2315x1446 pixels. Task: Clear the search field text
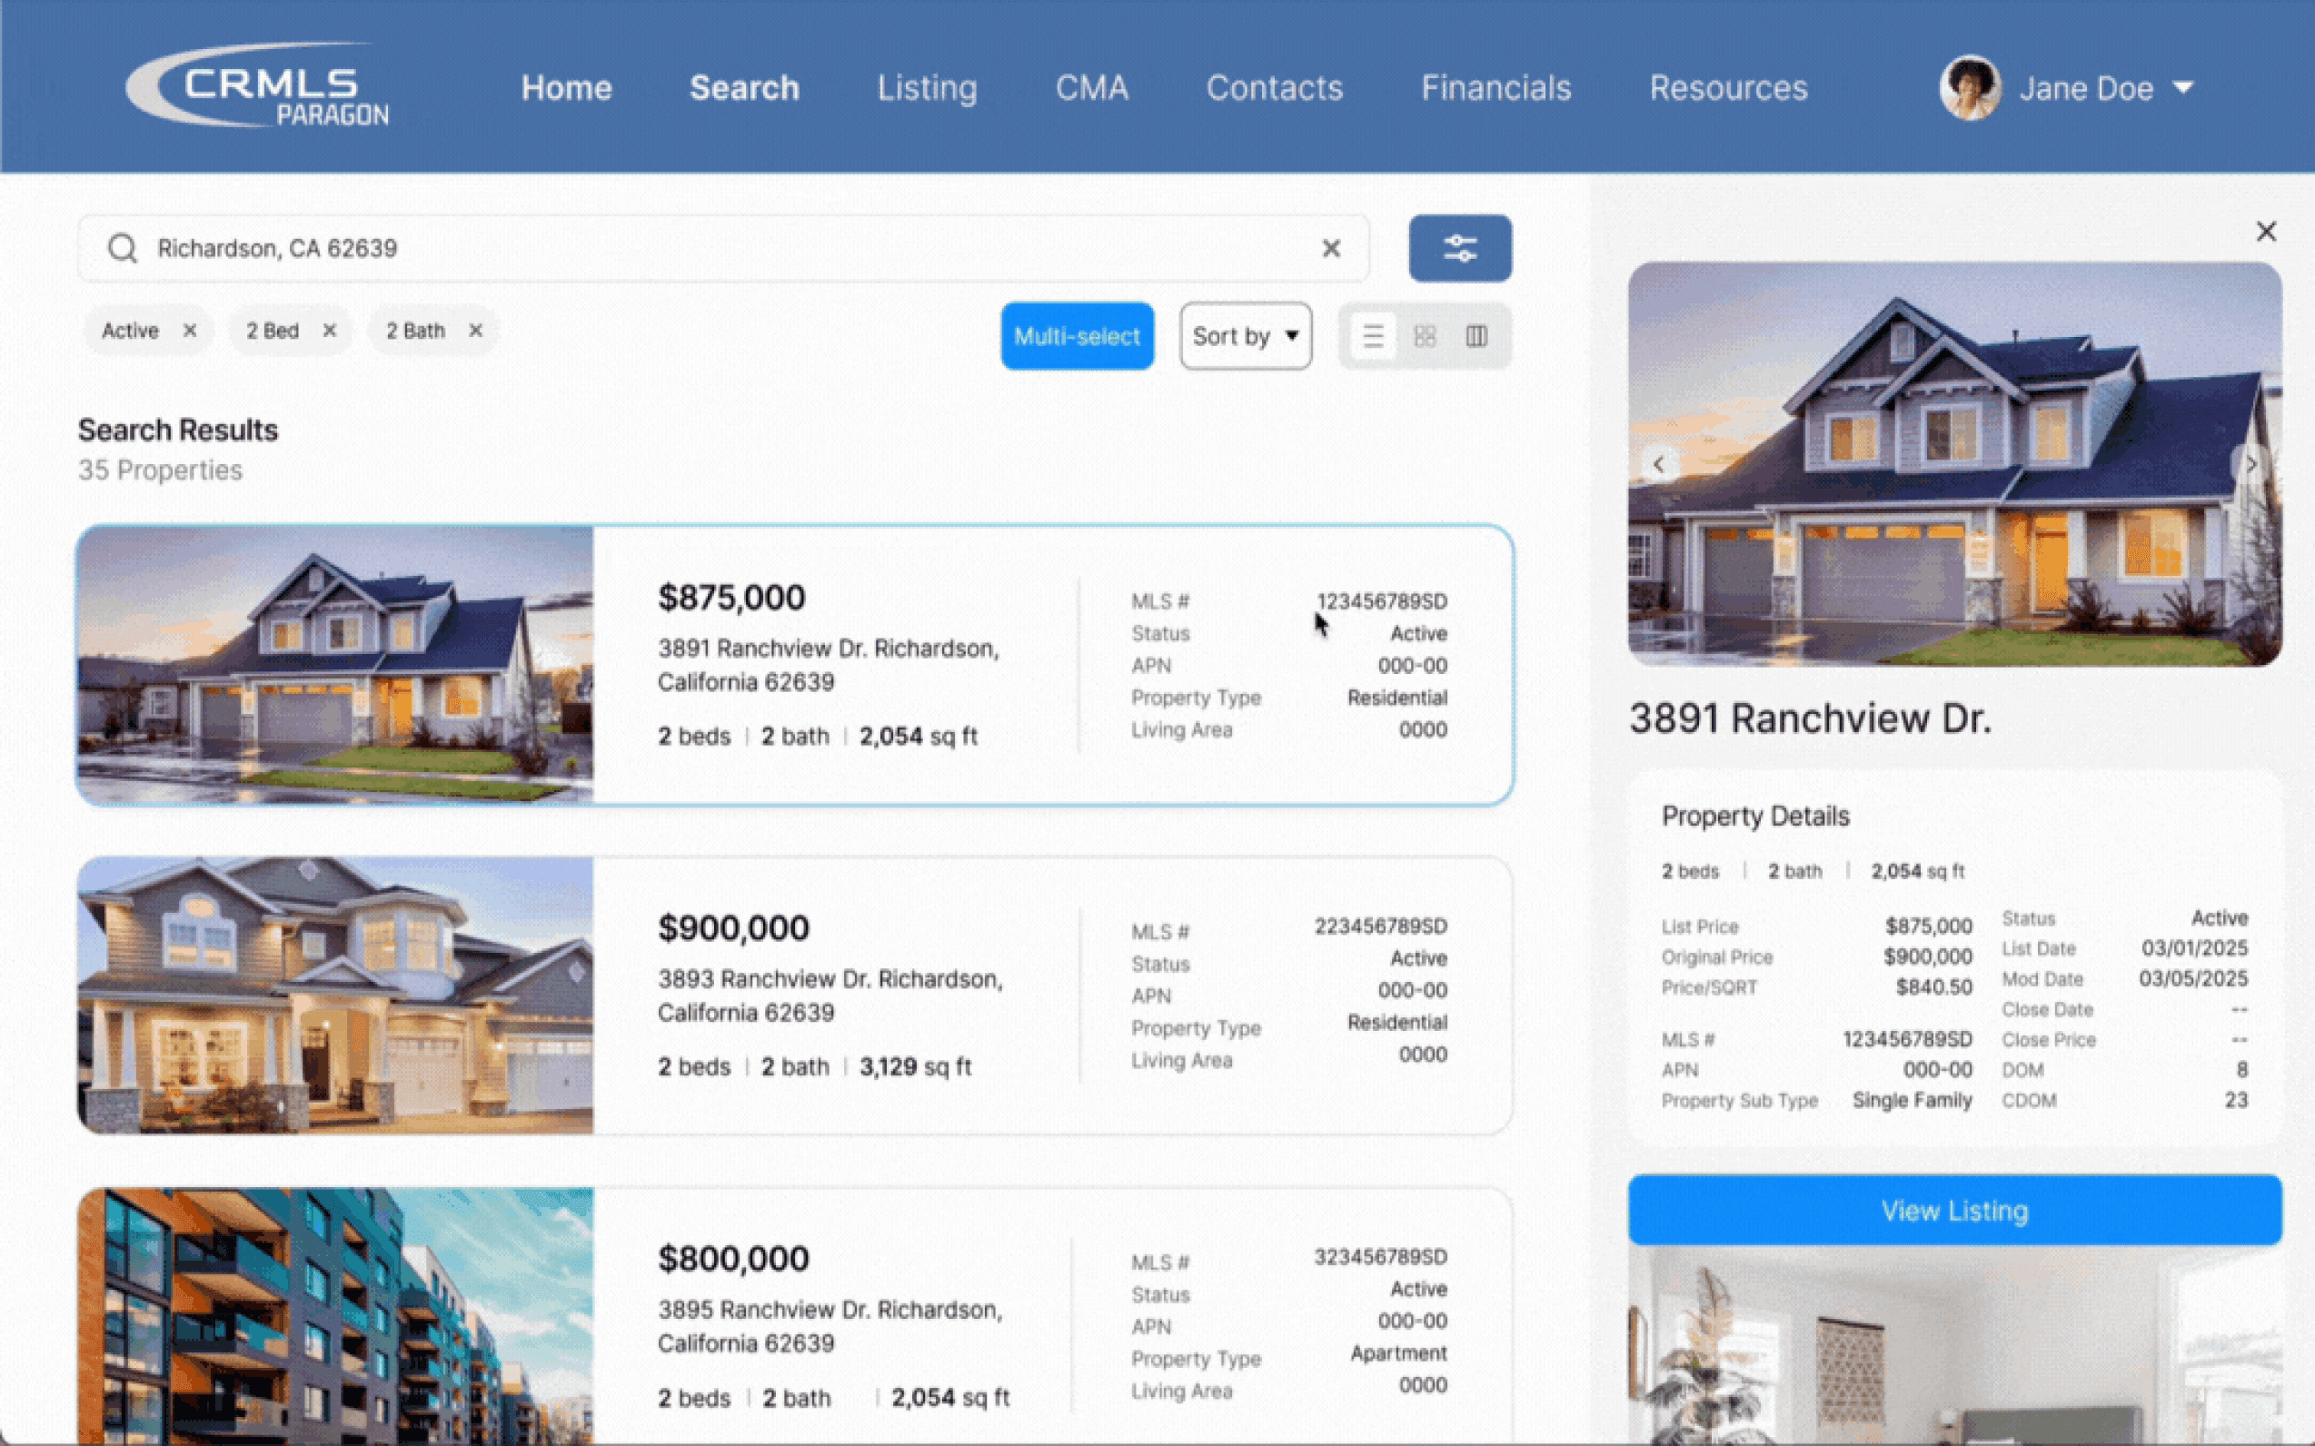(x=1331, y=249)
